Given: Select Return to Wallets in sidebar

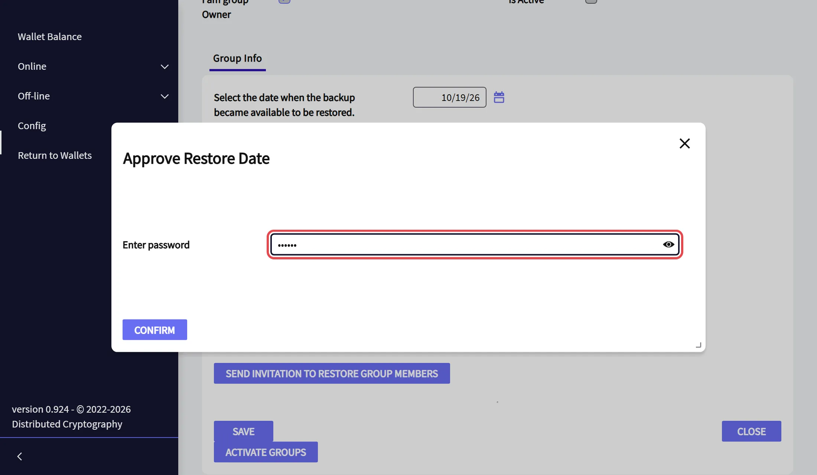Looking at the screenshot, I should pos(55,155).
